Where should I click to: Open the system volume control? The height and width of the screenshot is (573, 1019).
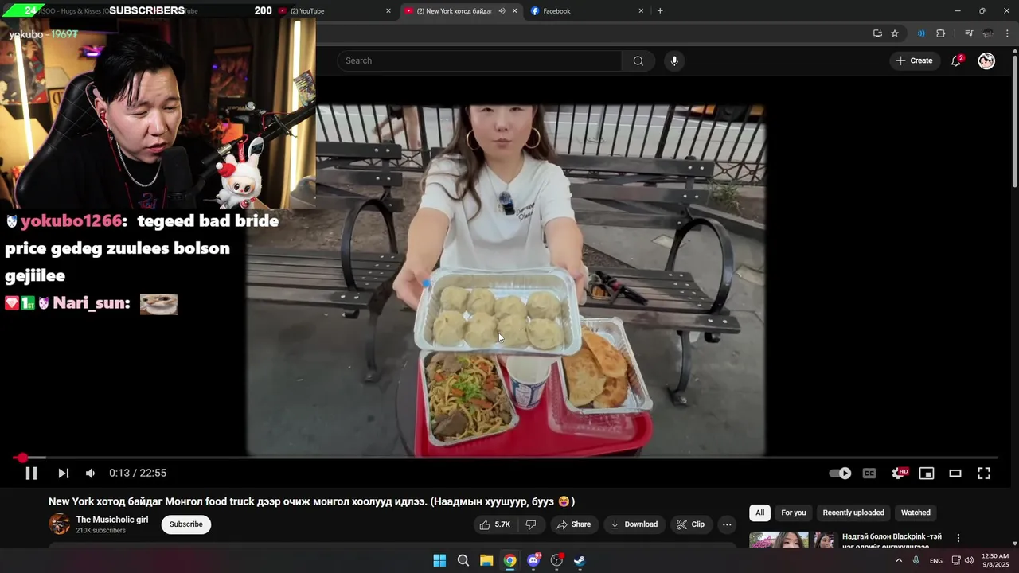[969, 560]
